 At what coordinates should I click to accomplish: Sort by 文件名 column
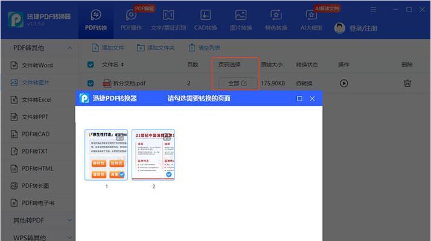click(x=113, y=64)
